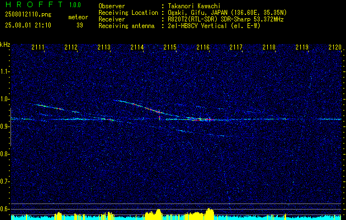This screenshot has height=220, width=346.
Task: Click the yellow power peak below 2114.5
Action: (x=158, y=215)
